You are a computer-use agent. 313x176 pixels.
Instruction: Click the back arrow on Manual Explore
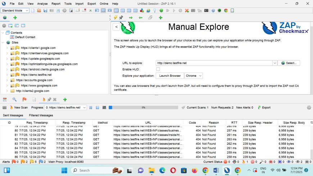116,27
